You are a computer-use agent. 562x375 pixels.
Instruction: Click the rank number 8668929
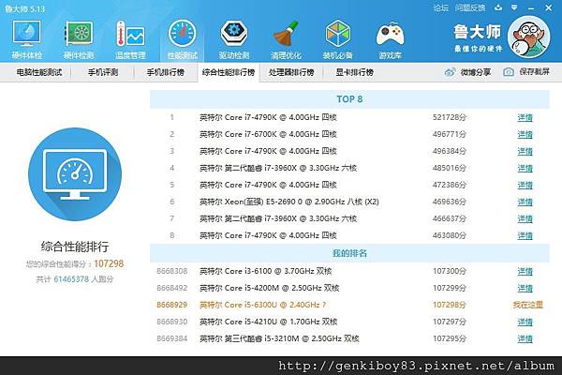coord(172,305)
